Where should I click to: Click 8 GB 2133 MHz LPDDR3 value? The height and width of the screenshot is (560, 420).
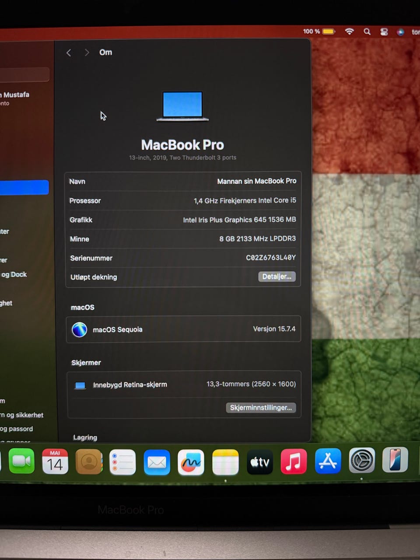258,238
